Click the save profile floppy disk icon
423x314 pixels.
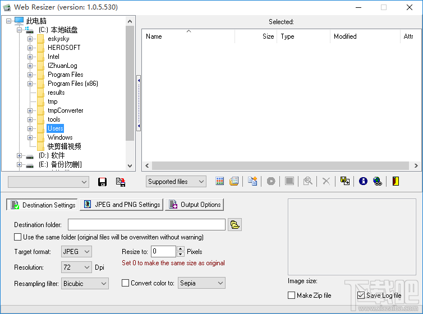[102, 182]
